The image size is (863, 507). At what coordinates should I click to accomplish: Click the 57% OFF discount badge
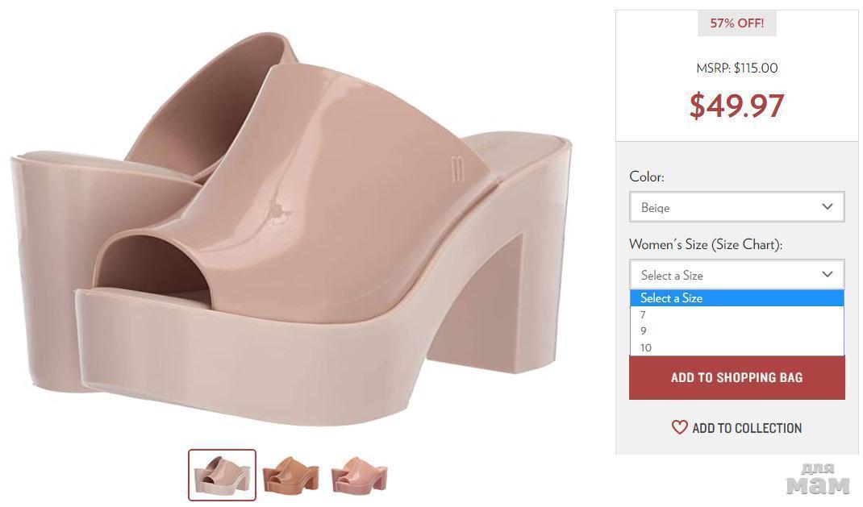[x=736, y=23]
